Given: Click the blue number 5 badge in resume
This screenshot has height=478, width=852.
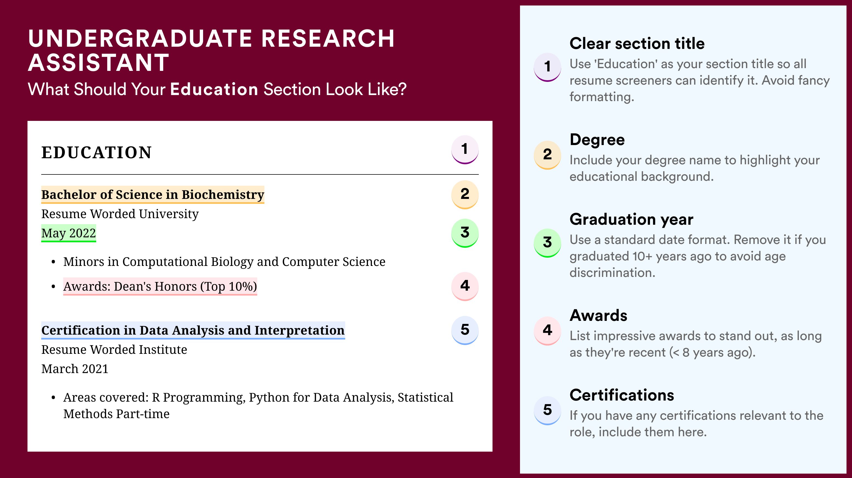Looking at the screenshot, I should (x=465, y=330).
